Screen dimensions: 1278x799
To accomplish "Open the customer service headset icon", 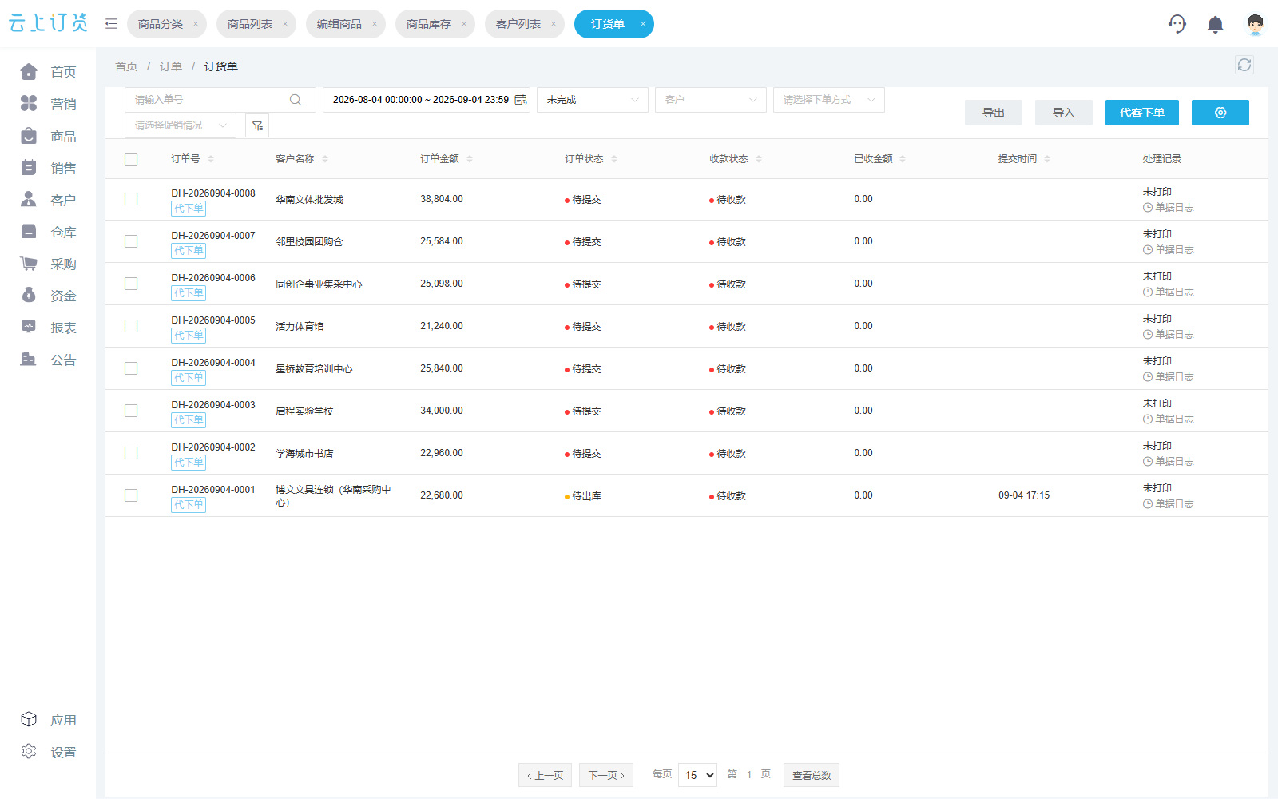I will tap(1177, 24).
